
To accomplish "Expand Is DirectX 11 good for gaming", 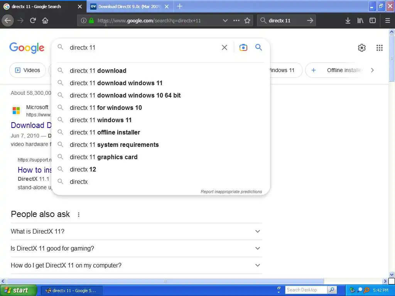I will pos(136,248).
